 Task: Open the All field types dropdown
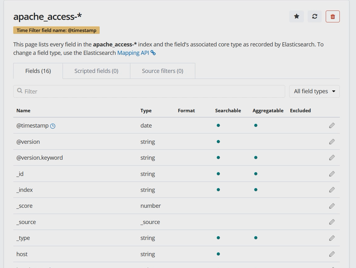point(314,91)
